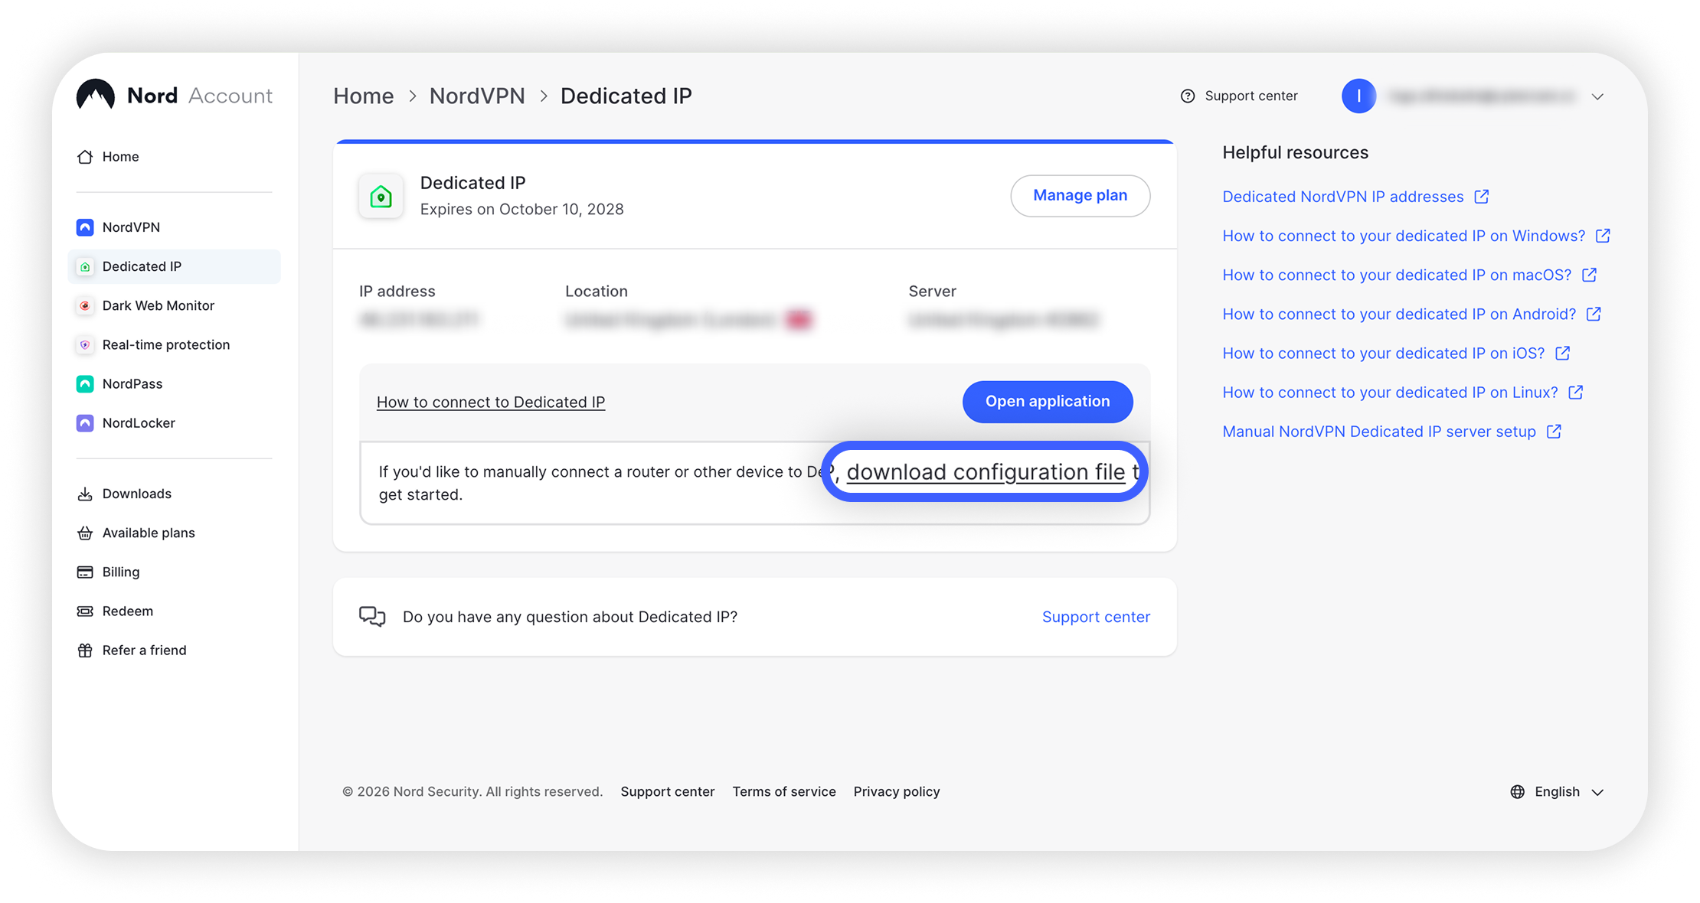Screen dimensions: 1700x903
Task: Click the chat bubbles icon in question card
Action: tap(372, 617)
